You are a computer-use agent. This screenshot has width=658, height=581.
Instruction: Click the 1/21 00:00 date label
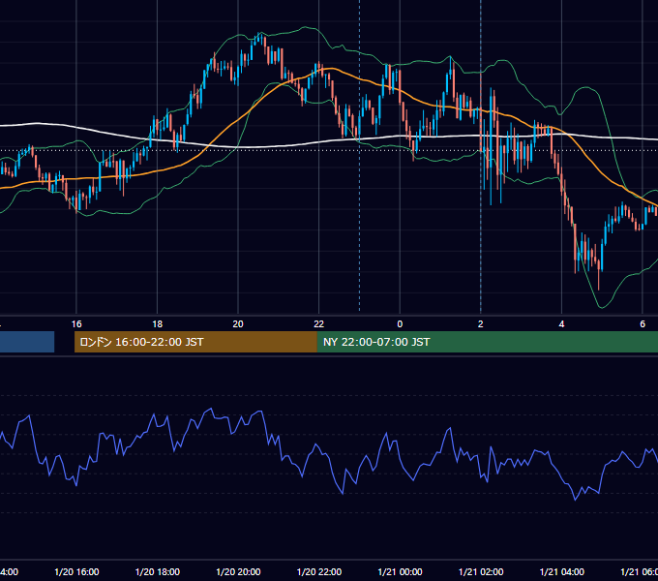[400, 571]
